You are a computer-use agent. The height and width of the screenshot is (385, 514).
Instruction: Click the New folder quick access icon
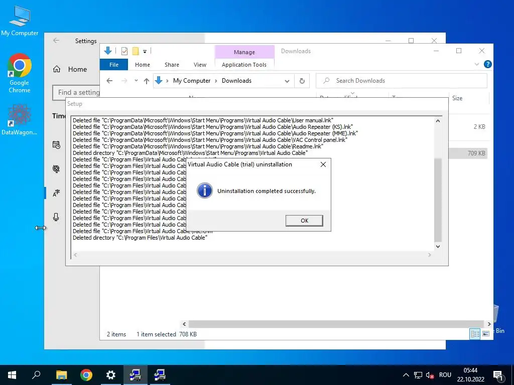pyautogui.click(x=136, y=51)
